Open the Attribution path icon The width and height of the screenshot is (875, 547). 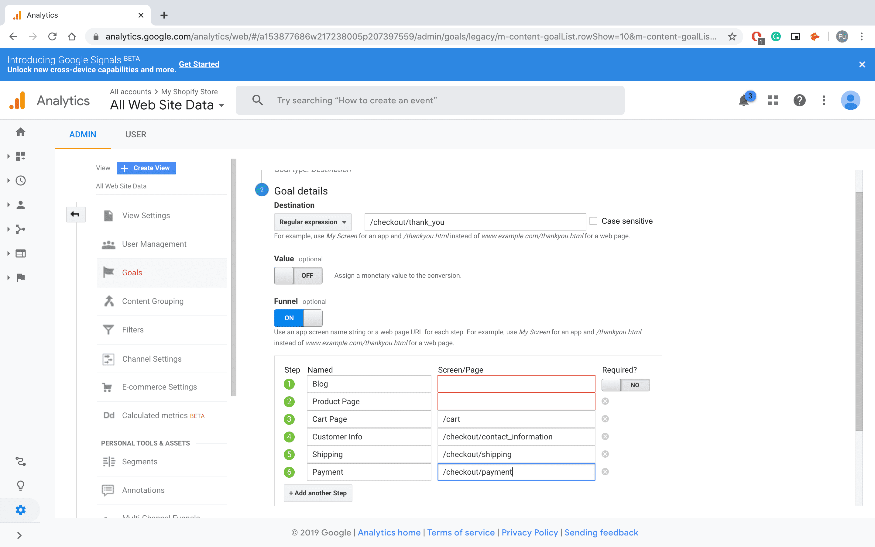pos(21,461)
